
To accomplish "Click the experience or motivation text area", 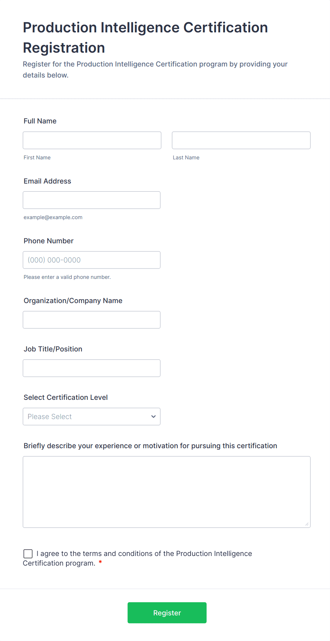I will point(166,492).
